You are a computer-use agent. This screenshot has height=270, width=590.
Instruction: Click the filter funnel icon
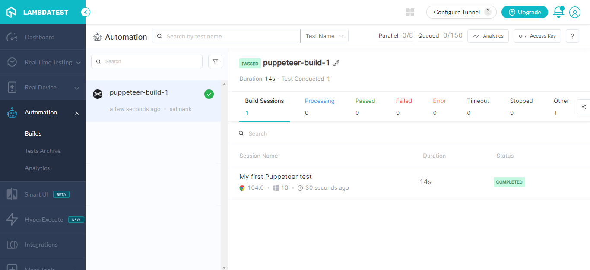point(215,62)
